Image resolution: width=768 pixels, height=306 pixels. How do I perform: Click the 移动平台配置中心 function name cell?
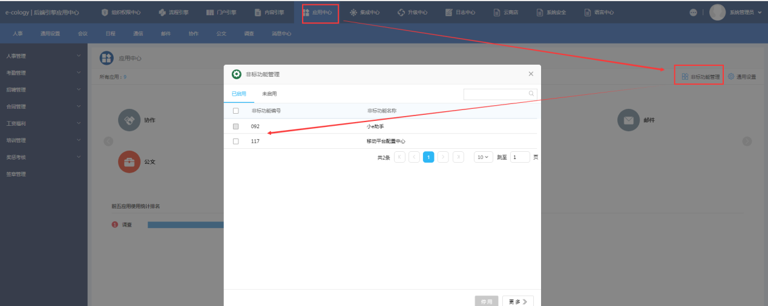[x=386, y=141]
